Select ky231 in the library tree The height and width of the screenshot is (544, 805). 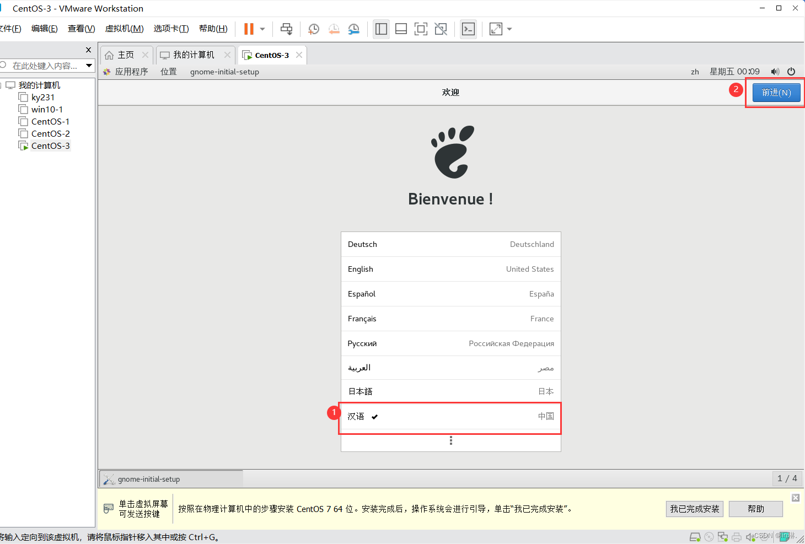[x=43, y=98]
